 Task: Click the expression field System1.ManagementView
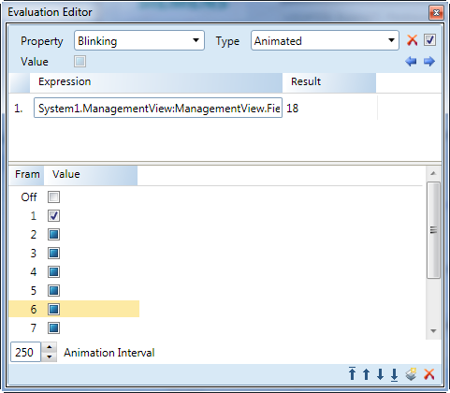tap(158, 108)
